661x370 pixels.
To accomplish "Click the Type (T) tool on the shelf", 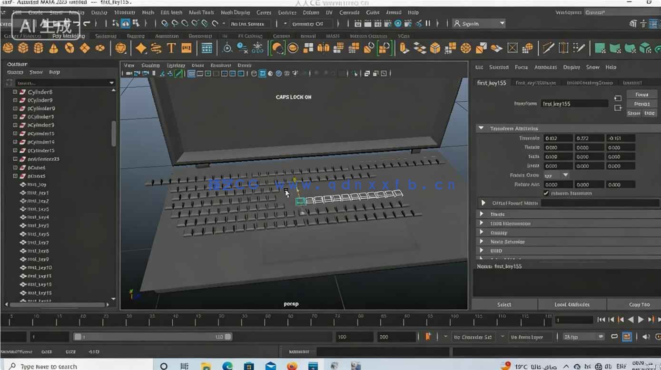I will [171, 48].
